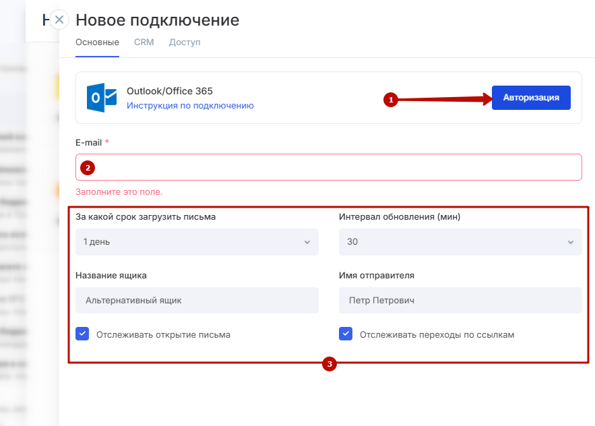Image resolution: width=595 pixels, height=426 pixels.
Task: Click the red arrow pointing to Авторизация
Action: click(445, 99)
